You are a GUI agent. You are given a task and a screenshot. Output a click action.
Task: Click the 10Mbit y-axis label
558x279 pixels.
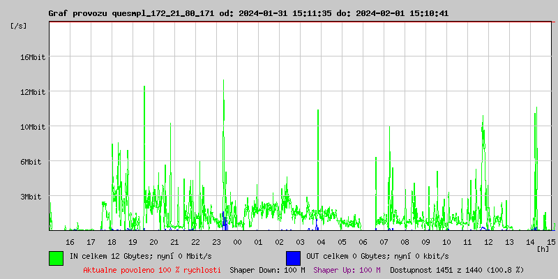coord(33,127)
